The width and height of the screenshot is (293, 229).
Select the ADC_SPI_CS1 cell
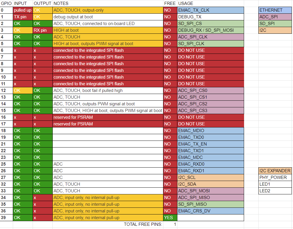tap(210, 97)
